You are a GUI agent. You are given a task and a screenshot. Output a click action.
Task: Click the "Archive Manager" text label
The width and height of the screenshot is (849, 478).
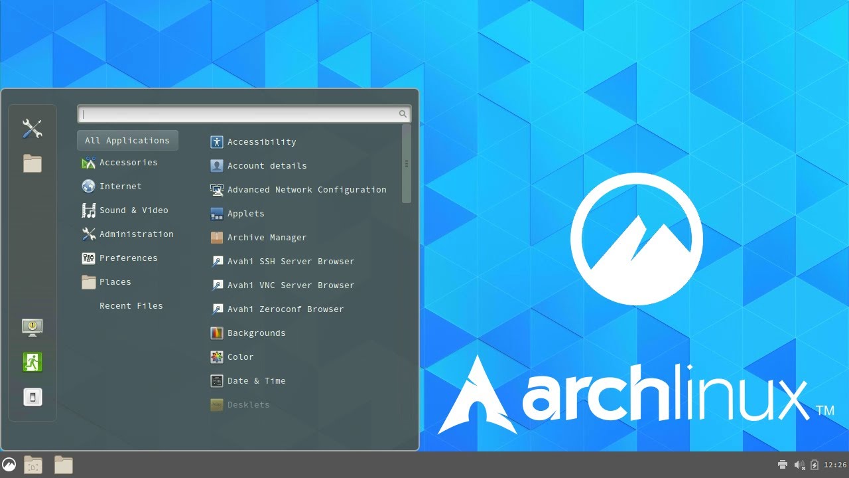point(267,237)
